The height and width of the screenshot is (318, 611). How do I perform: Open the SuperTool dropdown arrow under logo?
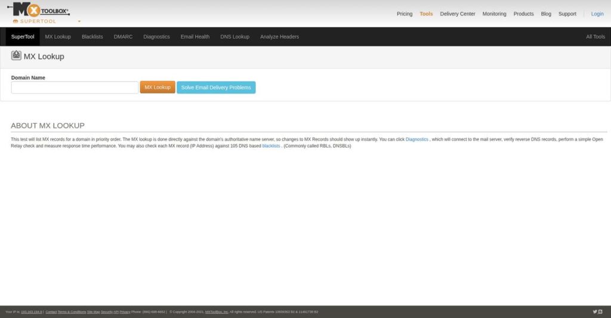tap(79, 21)
